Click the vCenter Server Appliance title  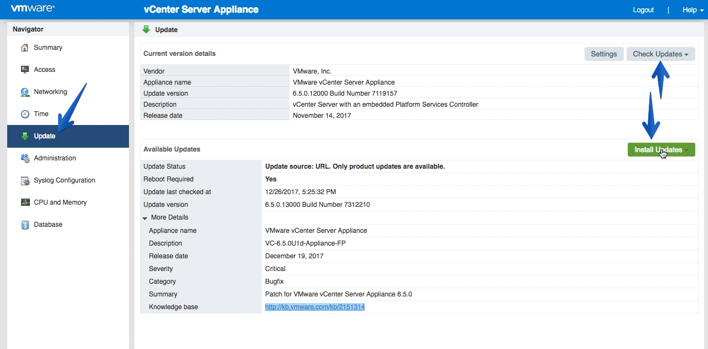pyautogui.click(x=201, y=9)
